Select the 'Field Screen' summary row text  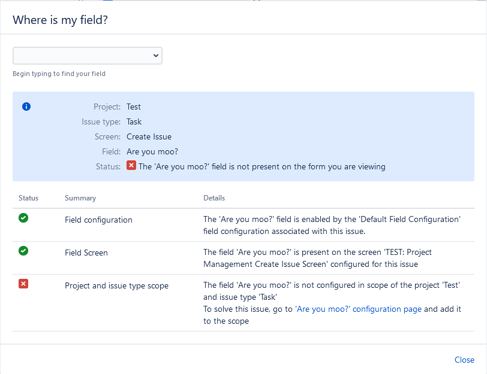pos(86,253)
